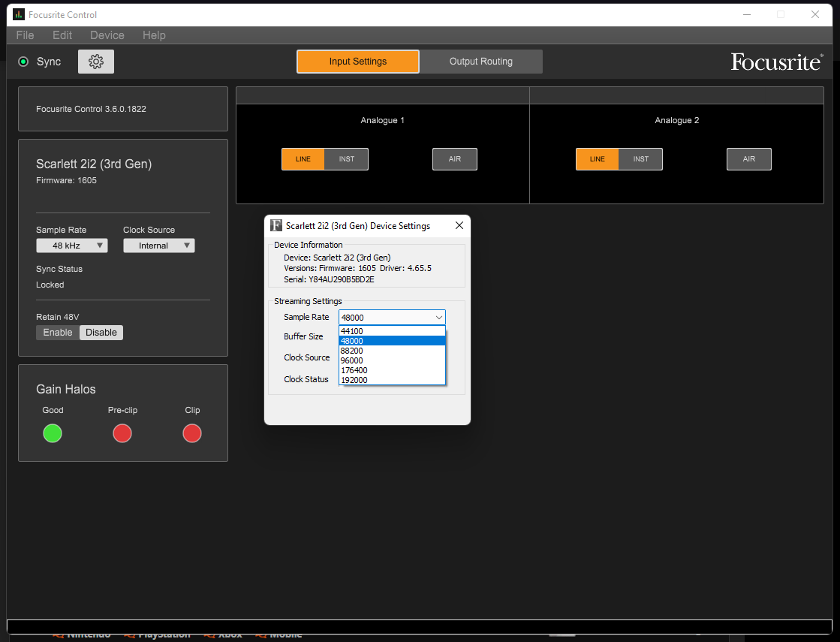Click the Focusrite logo
The height and width of the screenshot is (642, 840).
[777, 62]
